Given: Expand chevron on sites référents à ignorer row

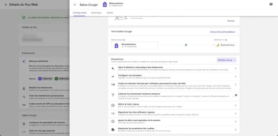Looking at the screenshot, I should [x=236, y=114].
